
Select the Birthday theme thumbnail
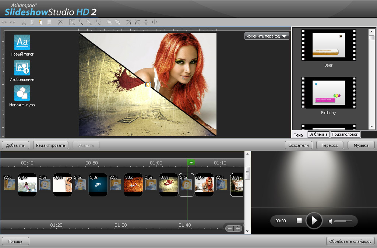(x=329, y=93)
